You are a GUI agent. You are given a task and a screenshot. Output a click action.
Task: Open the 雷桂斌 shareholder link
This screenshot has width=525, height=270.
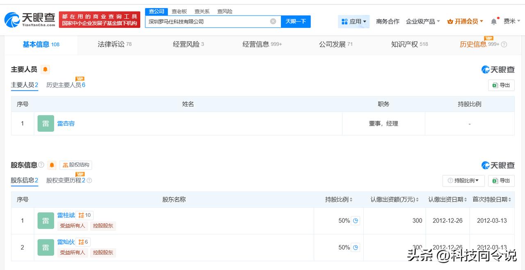pyautogui.click(x=66, y=215)
